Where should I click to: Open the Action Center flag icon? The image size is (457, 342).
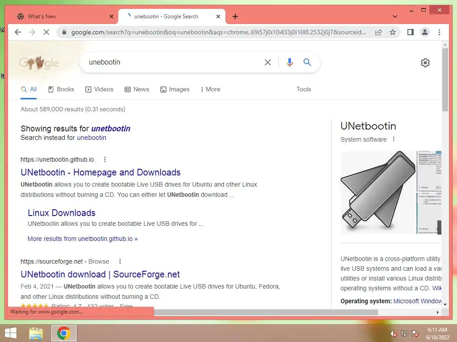pos(415,334)
